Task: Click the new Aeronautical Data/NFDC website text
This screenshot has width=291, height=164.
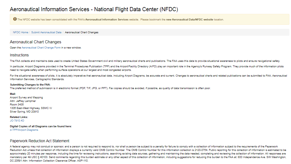Action: [190, 20]
